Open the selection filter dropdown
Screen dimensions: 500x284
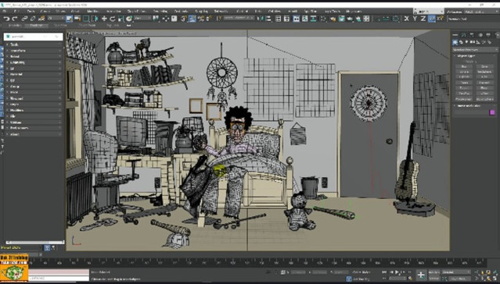click(x=56, y=19)
